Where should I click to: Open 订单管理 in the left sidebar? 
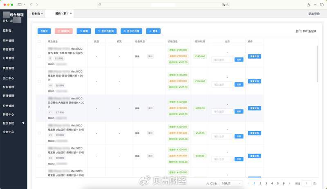(x=9, y=58)
